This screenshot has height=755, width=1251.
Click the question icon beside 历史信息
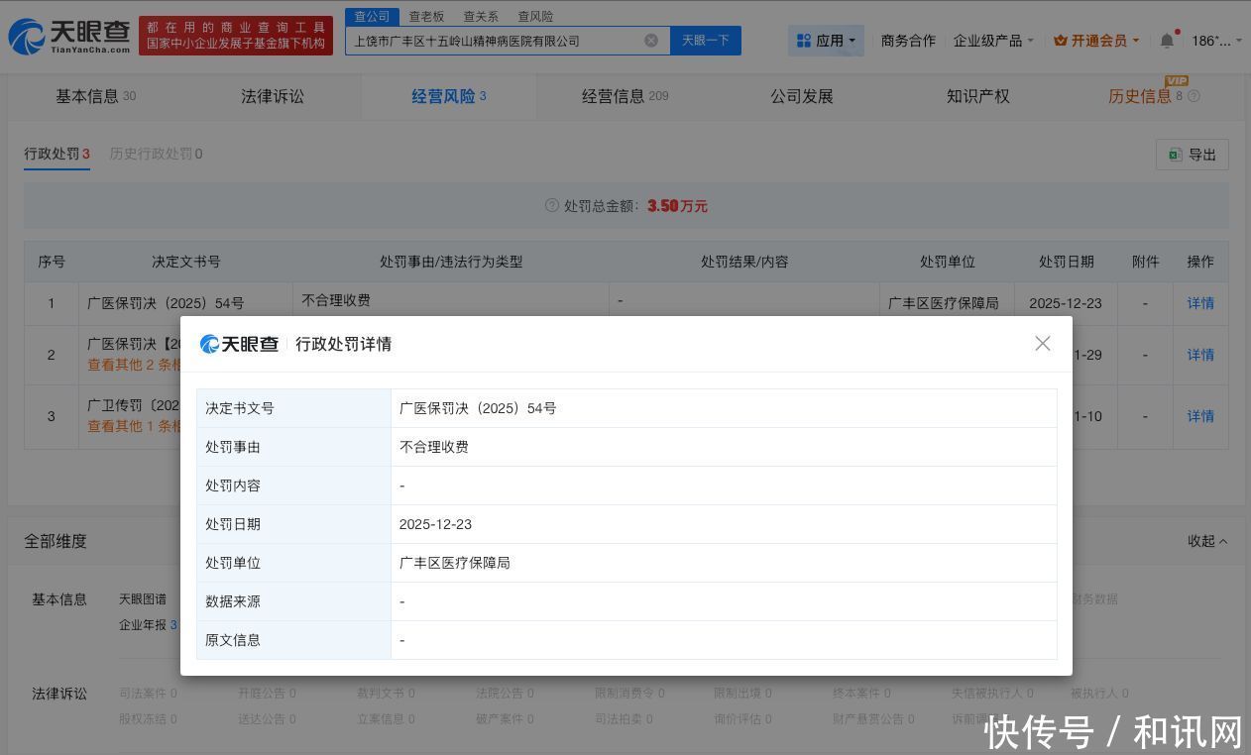pyautogui.click(x=1194, y=96)
